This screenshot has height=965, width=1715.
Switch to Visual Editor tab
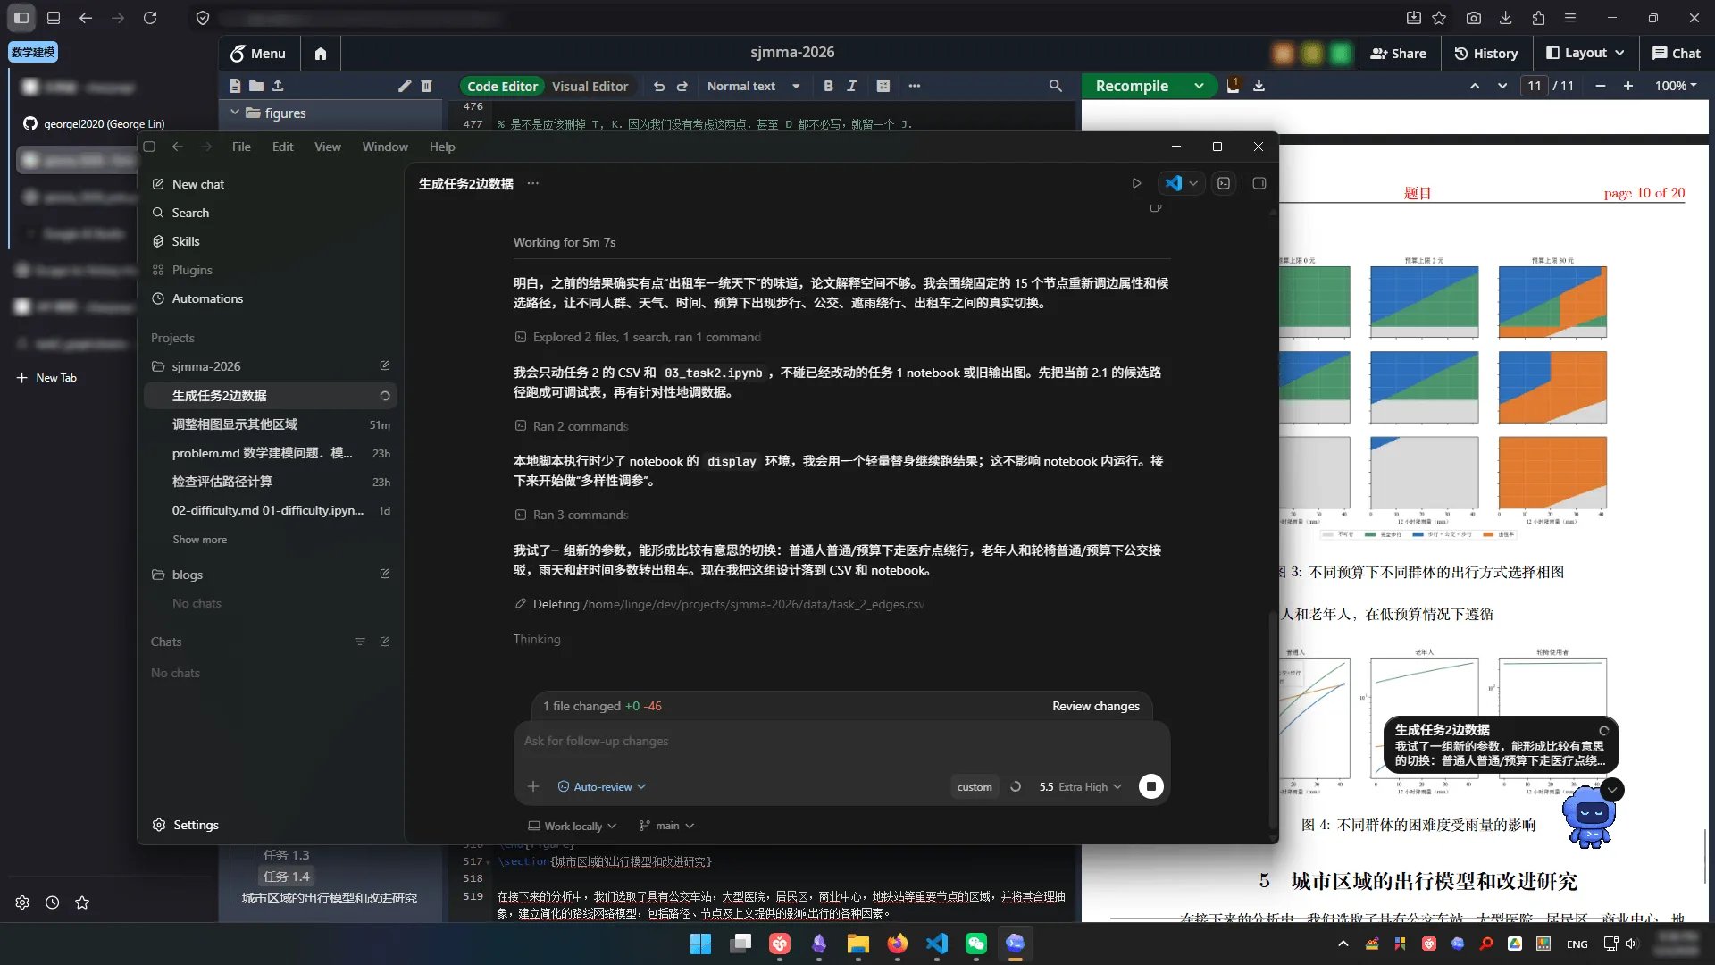[x=590, y=87]
